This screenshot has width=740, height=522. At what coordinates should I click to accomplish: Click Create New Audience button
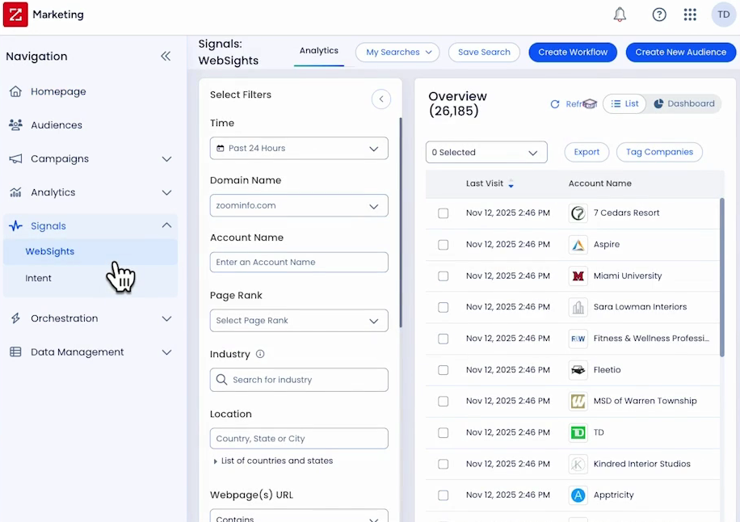680,52
